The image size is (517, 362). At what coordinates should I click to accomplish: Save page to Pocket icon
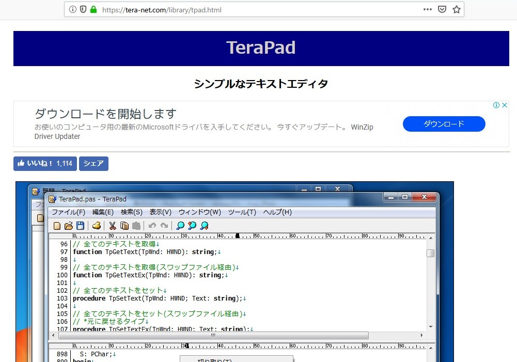tap(442, 10)
